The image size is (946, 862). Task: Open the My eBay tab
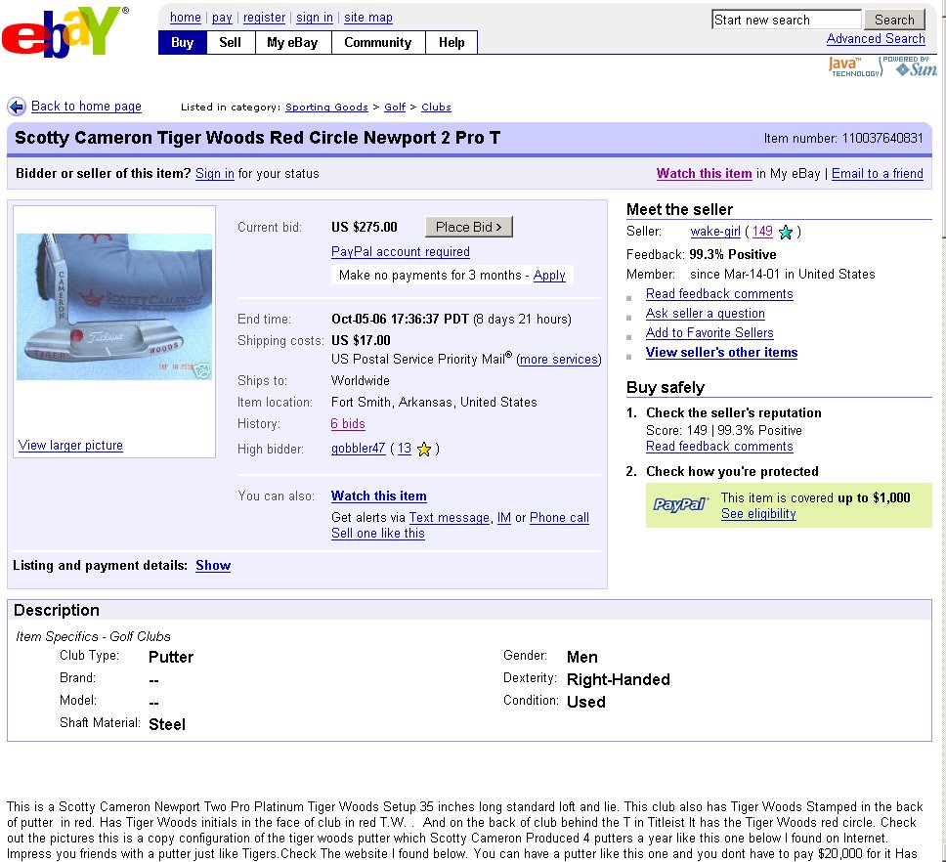[x=292, y=42]
